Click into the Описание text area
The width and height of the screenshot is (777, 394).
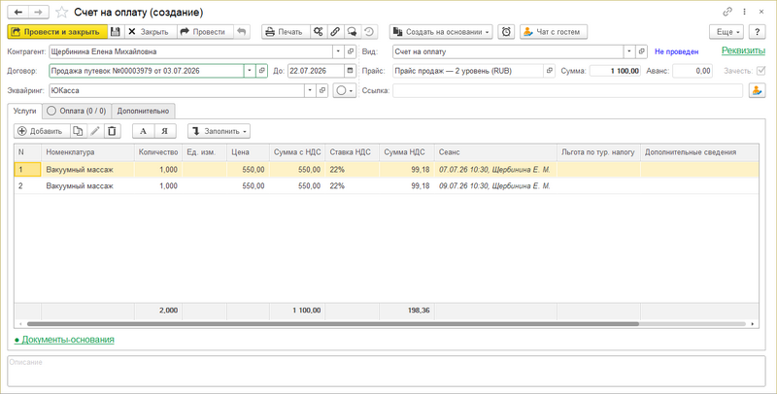pyautogui.click(x=387, y=371)
